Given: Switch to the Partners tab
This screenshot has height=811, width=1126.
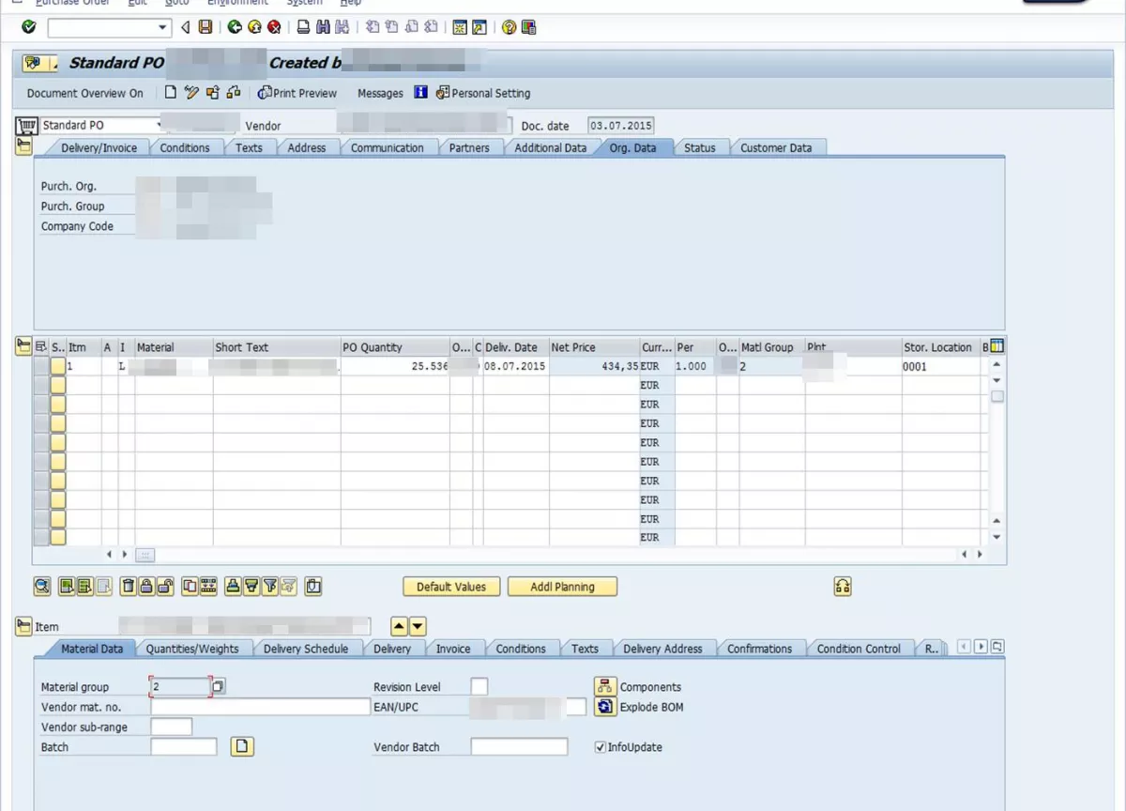Looking at the screenshot, I should point(469,147).
